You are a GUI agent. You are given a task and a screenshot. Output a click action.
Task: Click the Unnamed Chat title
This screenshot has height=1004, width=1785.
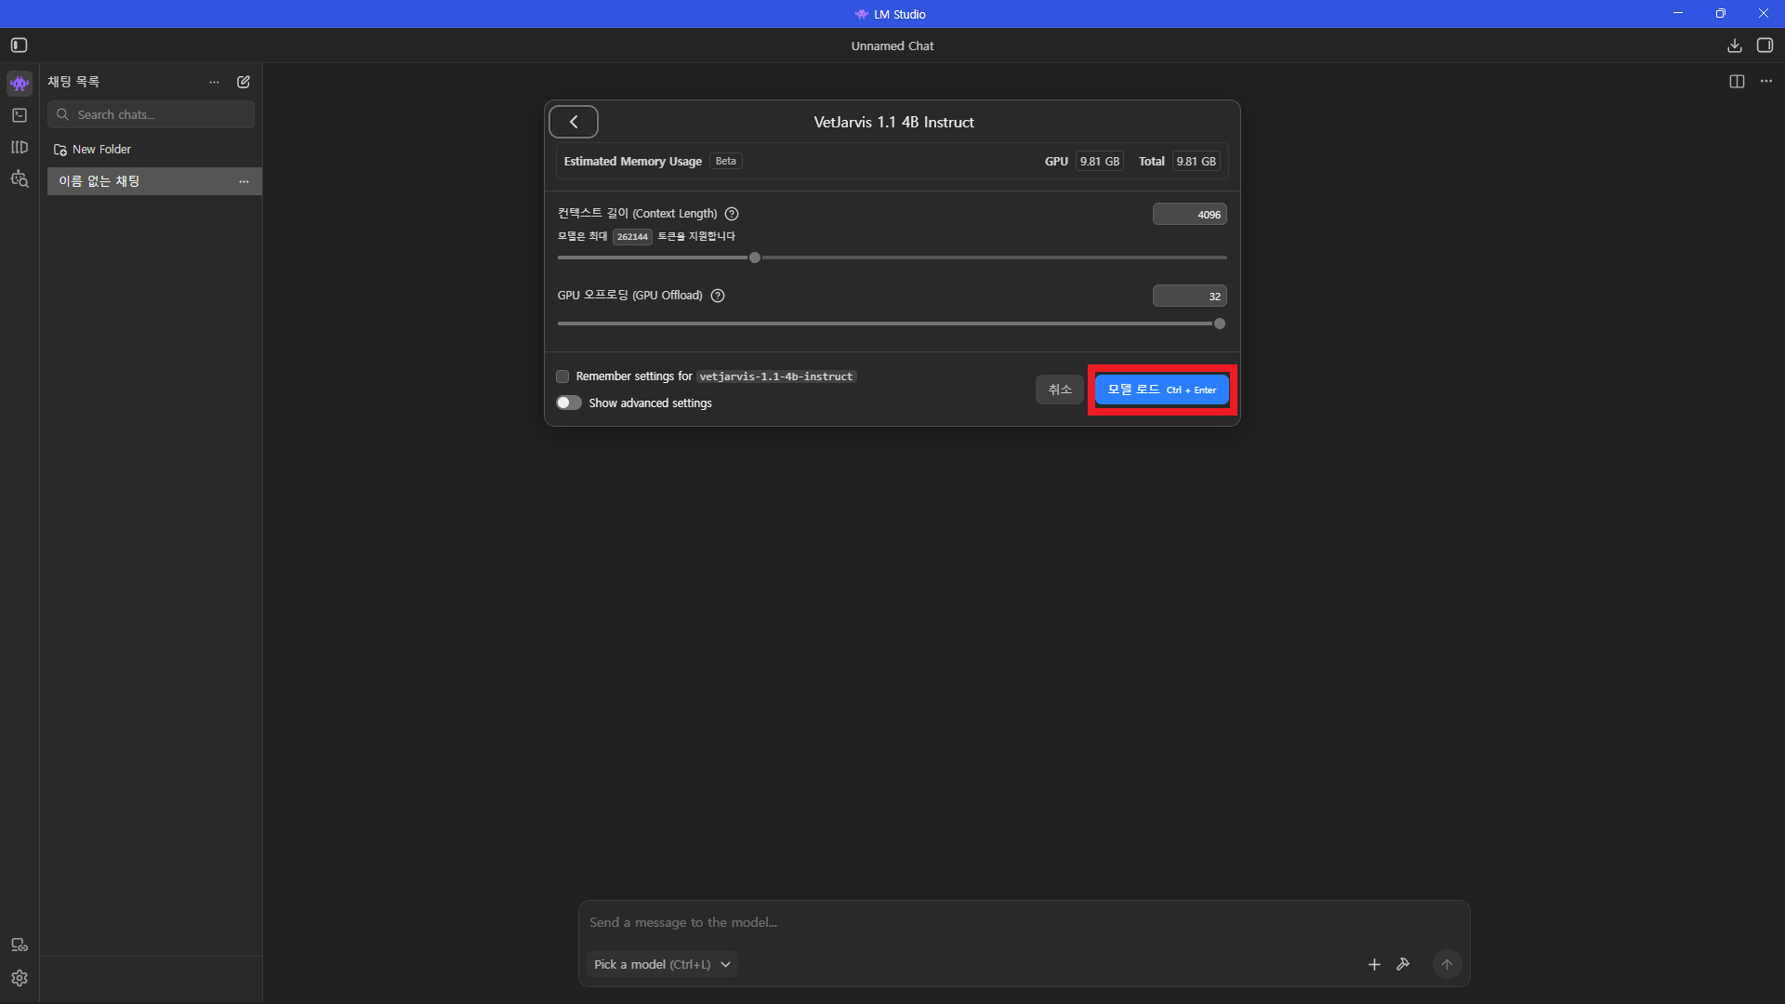pos(892,46)
